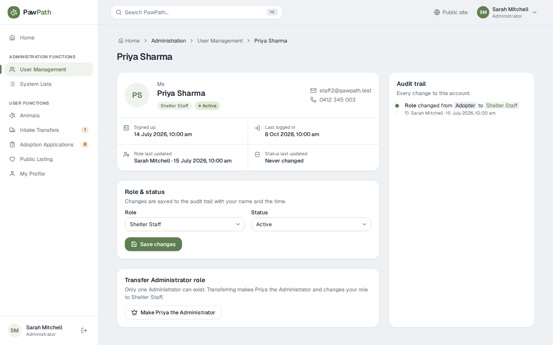Open Public Listing in the sidebar
The image size is (553, 345).
coord(49,159)
